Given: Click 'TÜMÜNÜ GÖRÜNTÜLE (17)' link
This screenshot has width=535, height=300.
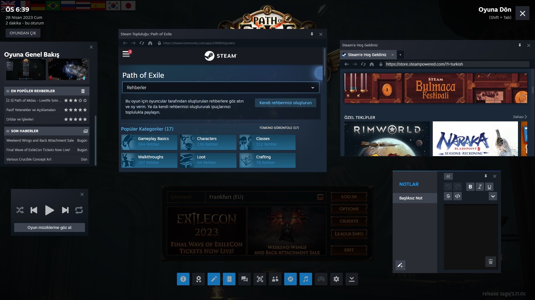Looking at the screenshot, I should point(279,128).
